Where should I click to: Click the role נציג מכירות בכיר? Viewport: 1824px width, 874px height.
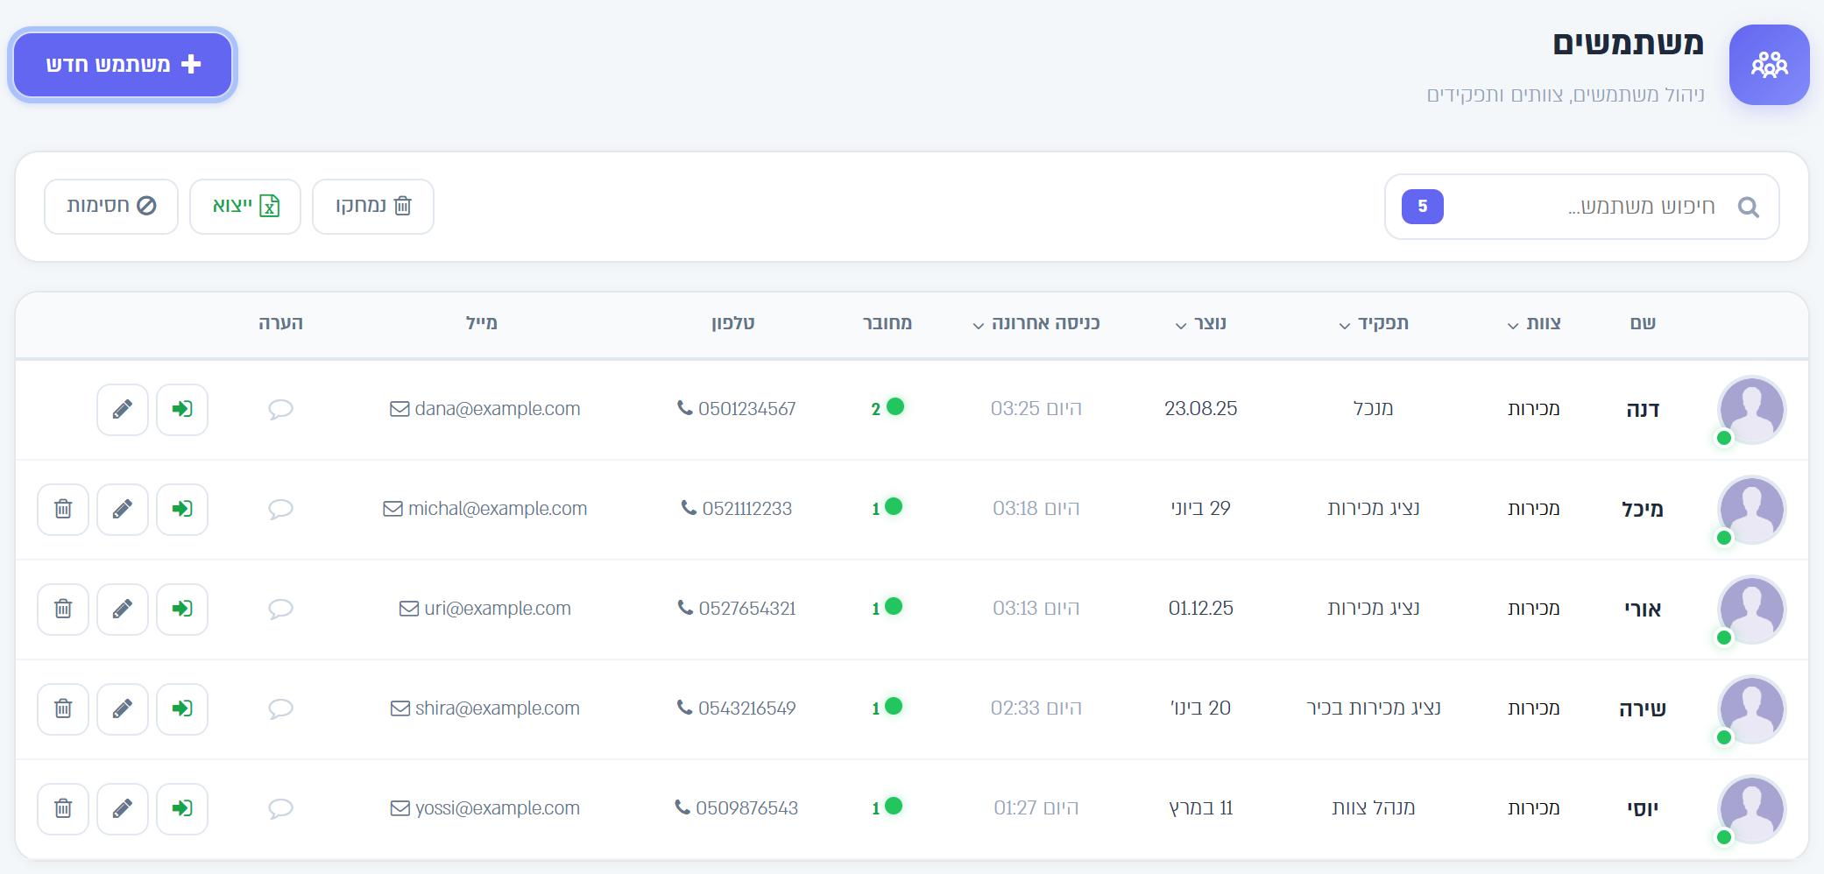tap(1374, 708)
